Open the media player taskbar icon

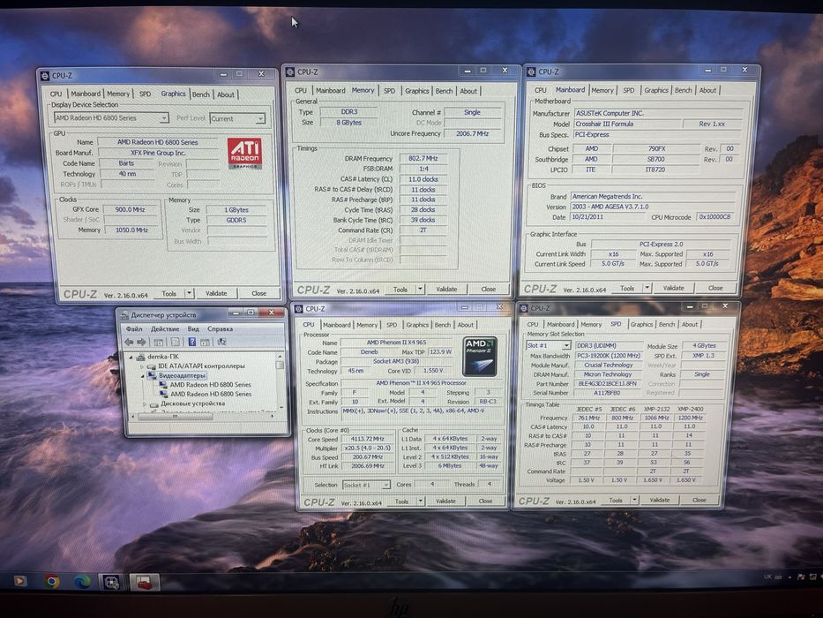(20, 581)
